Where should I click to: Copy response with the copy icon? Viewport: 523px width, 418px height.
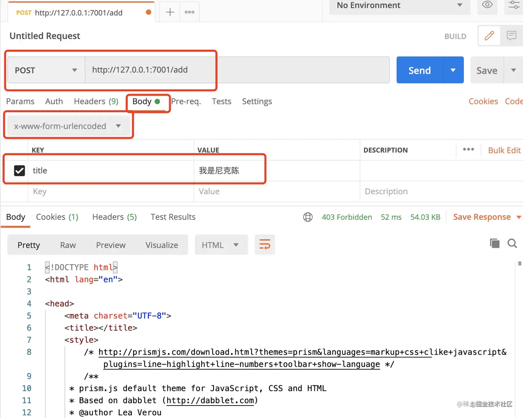click(x=495, y=243)
